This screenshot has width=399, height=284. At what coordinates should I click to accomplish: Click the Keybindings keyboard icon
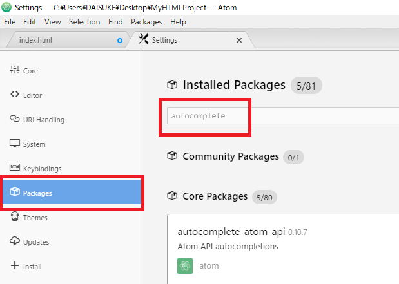click(x=15, y=167)
